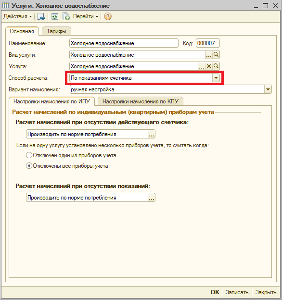Image resolution: width=282 pixels, height=300 pixels.
Task: Open selection ellipsis for Вид услуги
Action: pyautogui.click(x=209, y=55)
